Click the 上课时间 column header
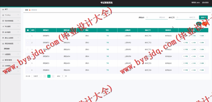 (128, 30)
